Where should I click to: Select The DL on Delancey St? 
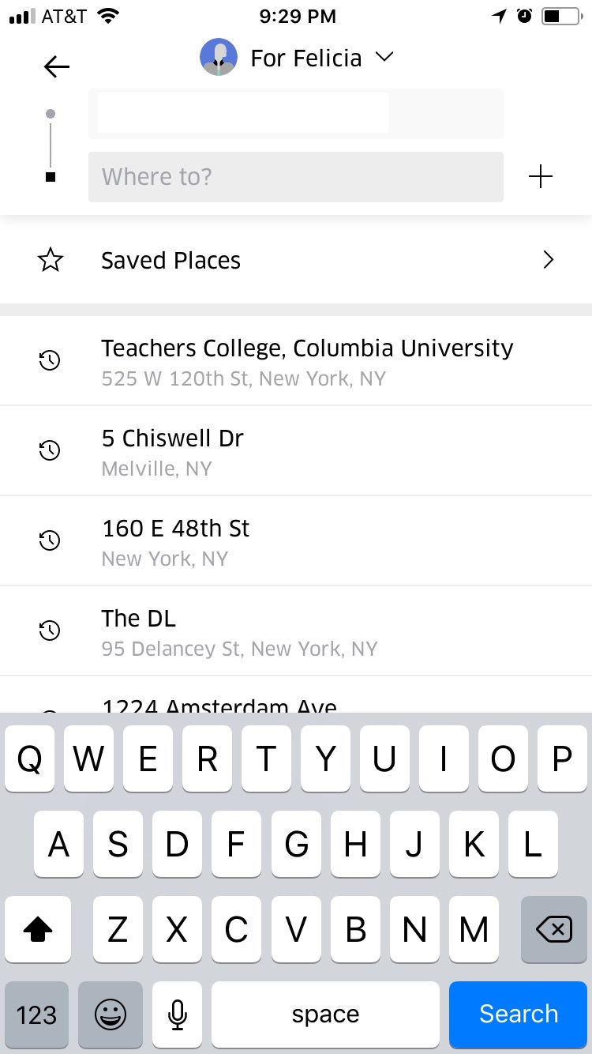click(239, 631)
